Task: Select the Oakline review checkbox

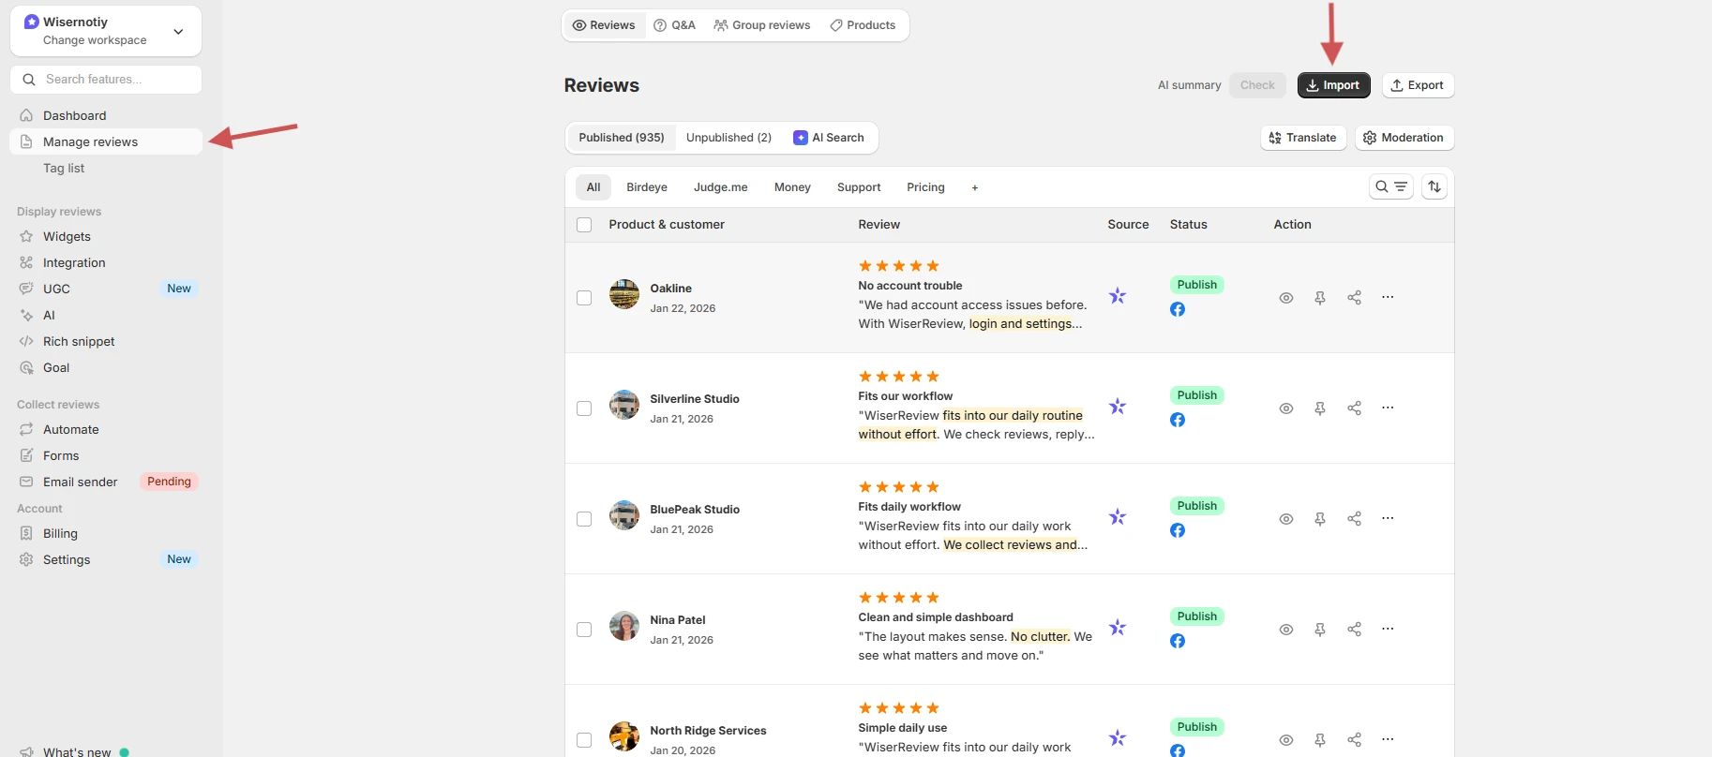Action: tap(584, 298)
